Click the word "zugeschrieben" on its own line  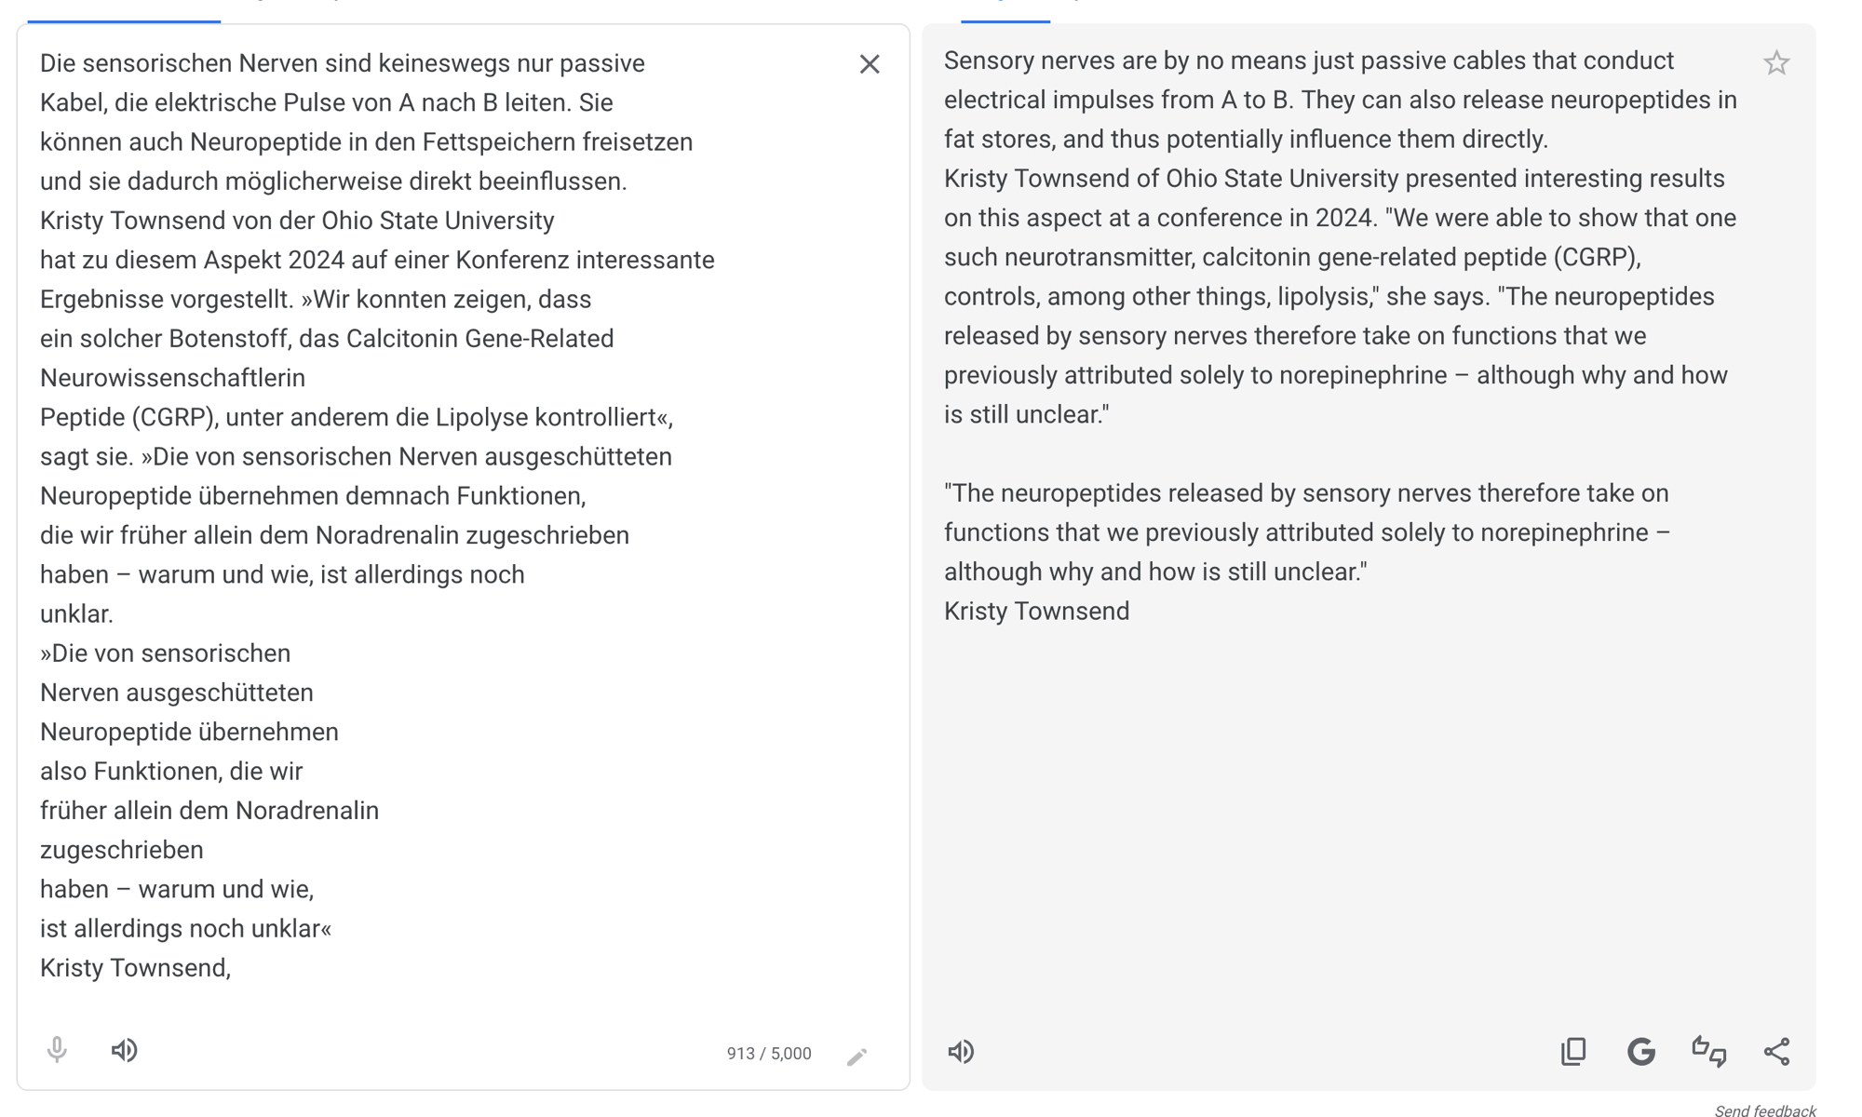tap(121, 850)
